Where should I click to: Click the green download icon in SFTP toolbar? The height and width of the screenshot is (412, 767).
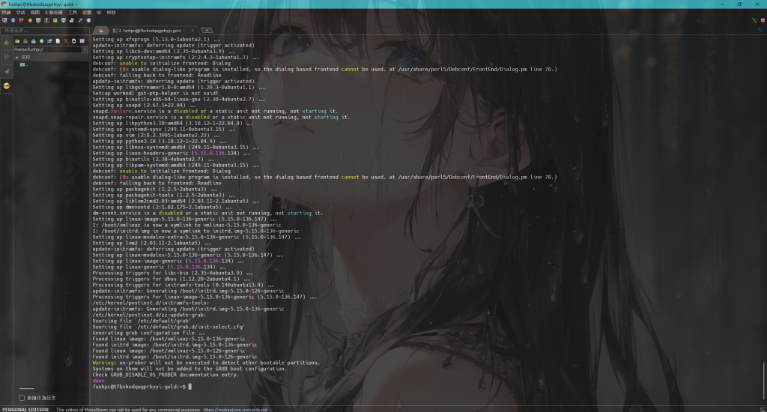25,41
